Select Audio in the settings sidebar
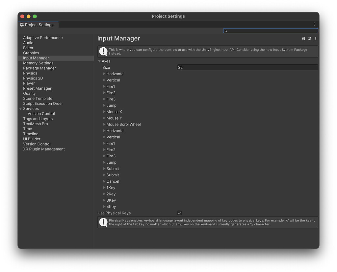337x272 pixels. (x=28, y=43)
